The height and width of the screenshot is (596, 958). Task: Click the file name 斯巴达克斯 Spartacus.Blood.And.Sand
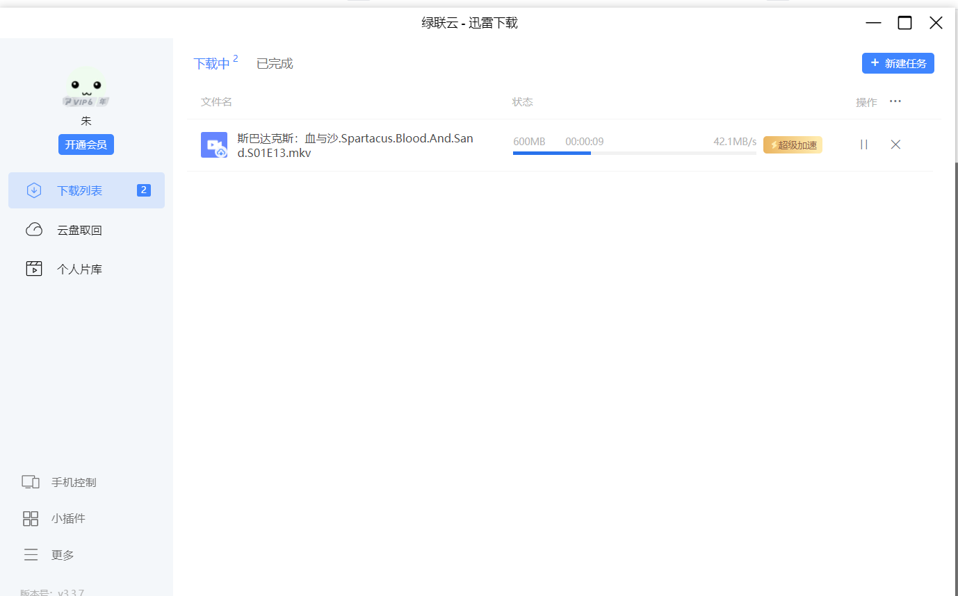point(355,145)
